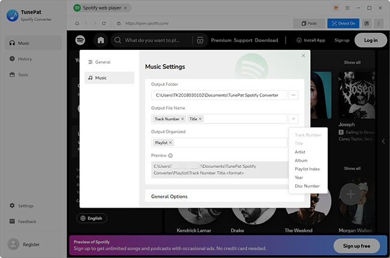Image resolution: width=390 pixels, height=258 pixels.
Task: Click the Spotify search field
Action: pyautogui.click(x=152, y=40)
